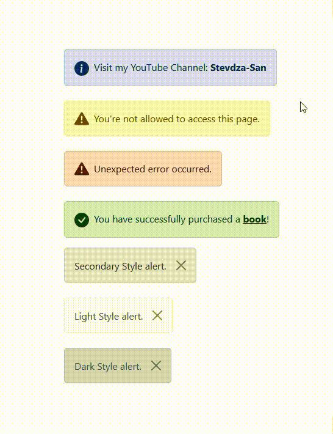Click the Secondary Style alert label
The width and height of the screenshot is (333, 434).
click(120, 267)
